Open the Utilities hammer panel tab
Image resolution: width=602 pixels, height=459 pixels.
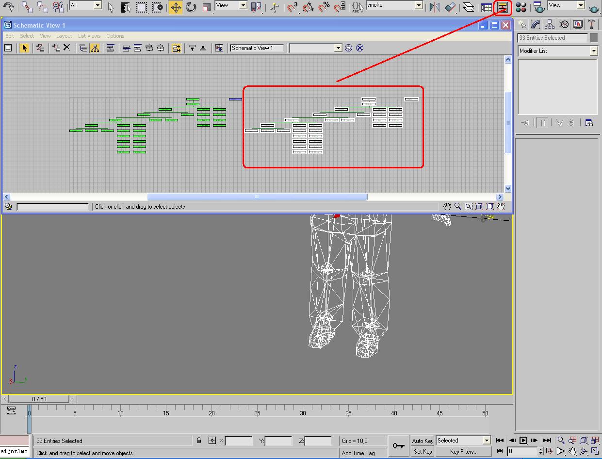pyautogui.click(x=591, y=25)
